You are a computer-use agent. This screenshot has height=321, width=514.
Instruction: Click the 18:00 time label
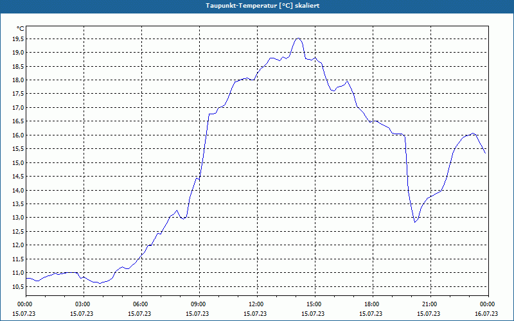click(371, 304)
